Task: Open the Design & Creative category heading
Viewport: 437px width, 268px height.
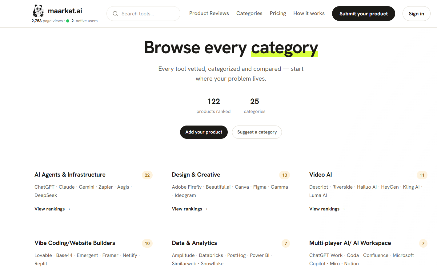Action: coord(196,175)
